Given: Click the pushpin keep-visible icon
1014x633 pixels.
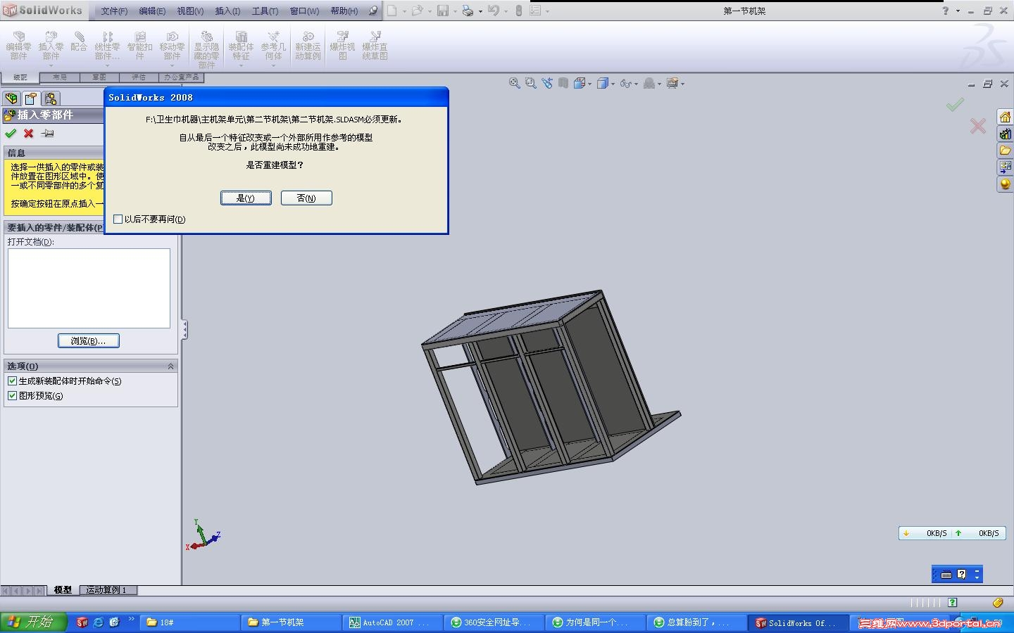Looking at the screenshot, I should [x=47, y=133].
